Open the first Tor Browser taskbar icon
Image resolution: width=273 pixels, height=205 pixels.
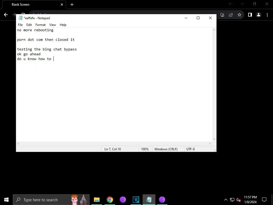click(123, 200)
